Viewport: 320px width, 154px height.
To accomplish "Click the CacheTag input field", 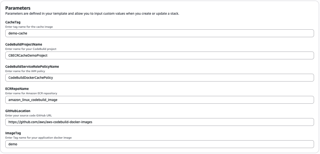I will (x=159, y=33).
